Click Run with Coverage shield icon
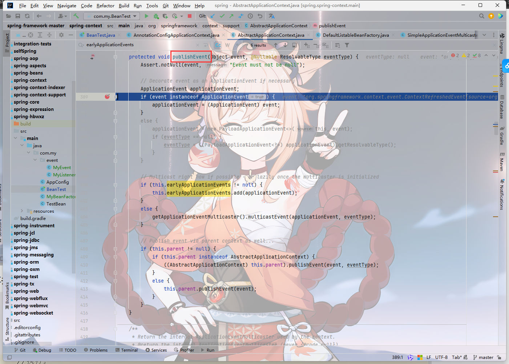 pyautogui.click(x=165, y=16)
